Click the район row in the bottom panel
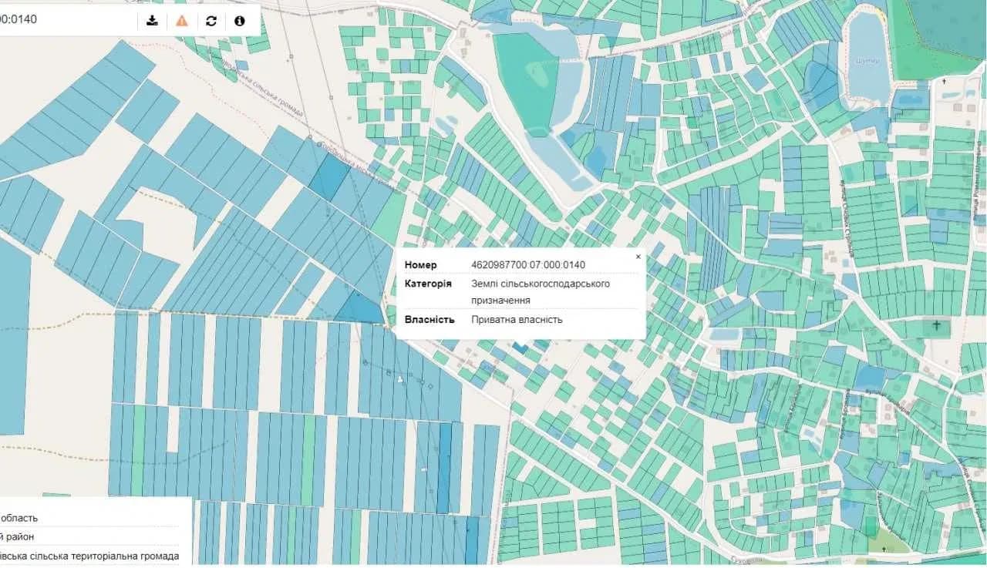The width and height of the screenshot is (987, 568). 93,536
